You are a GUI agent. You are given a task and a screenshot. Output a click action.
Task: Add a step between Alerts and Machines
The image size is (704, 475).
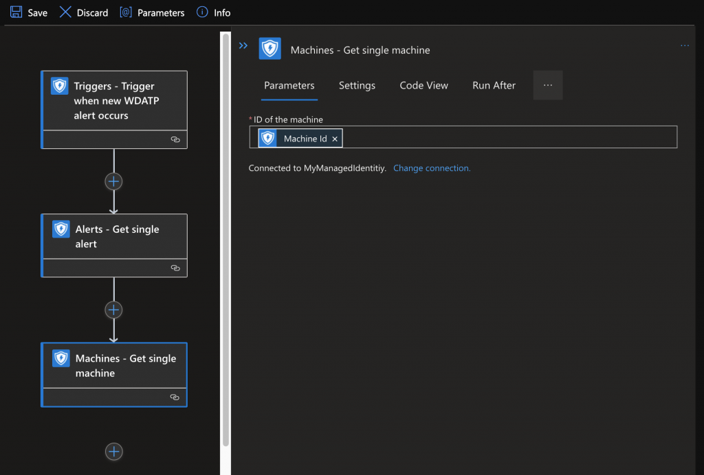[113, 310]
